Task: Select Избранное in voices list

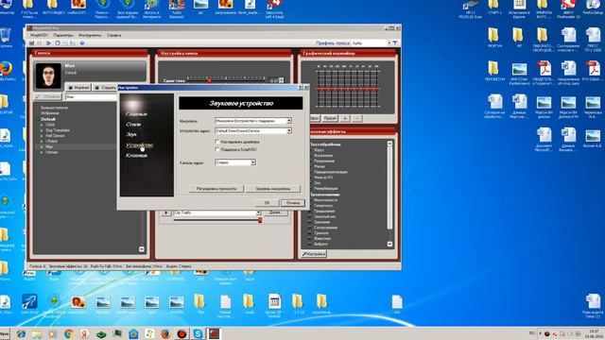Action: pos(50,113)
